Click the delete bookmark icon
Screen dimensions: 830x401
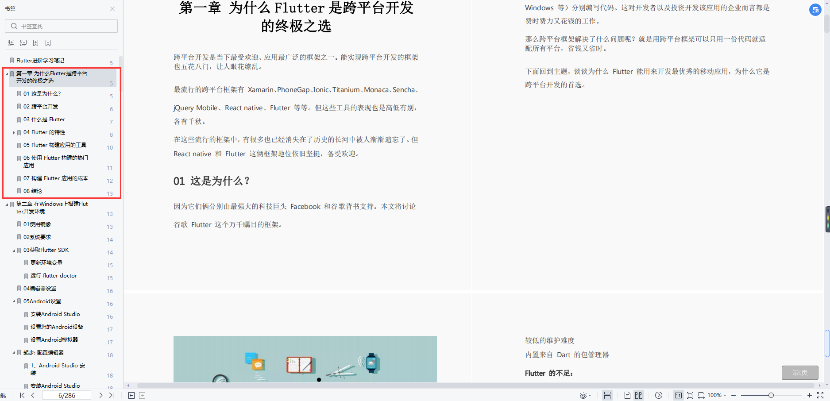[48, 43]
